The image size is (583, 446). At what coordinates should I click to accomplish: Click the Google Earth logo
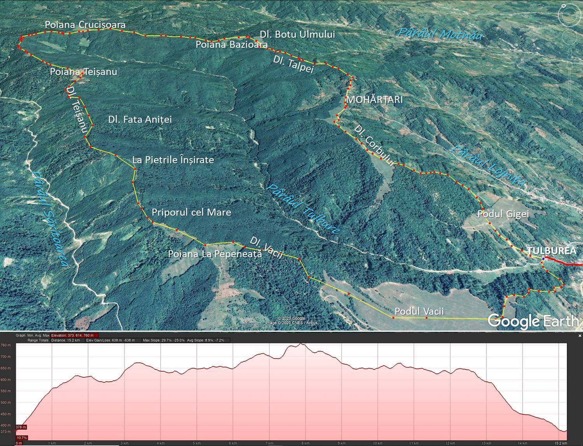pos(532,321)
